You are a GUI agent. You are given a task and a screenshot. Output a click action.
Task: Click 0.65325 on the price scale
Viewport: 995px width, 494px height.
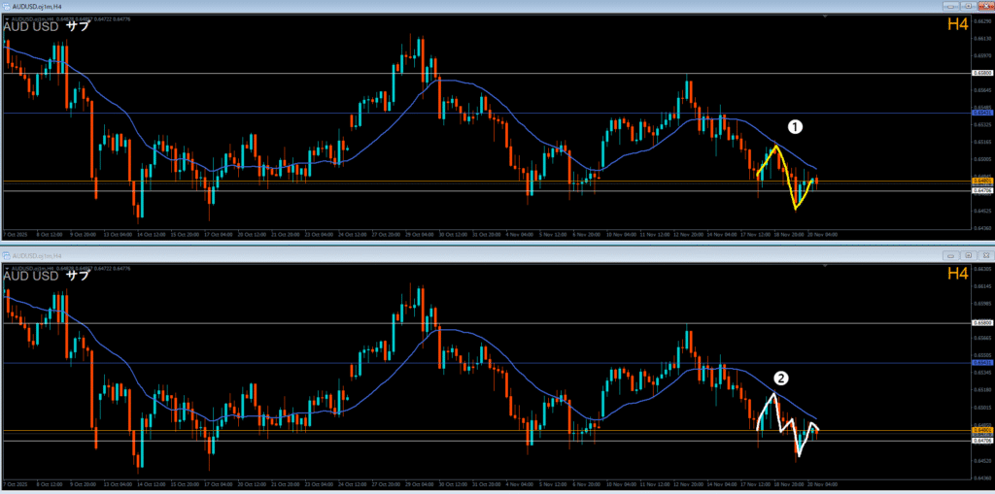click(981, 125)
